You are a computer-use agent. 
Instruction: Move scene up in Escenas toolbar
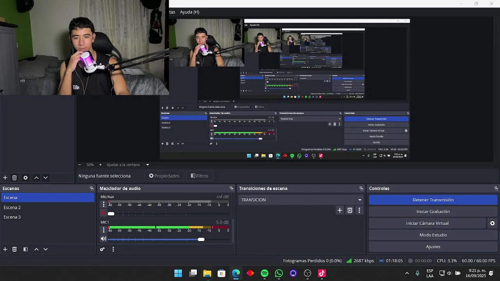[x=36, y=249]
